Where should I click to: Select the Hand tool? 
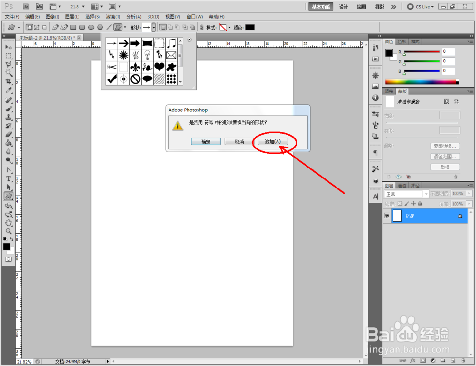[x=9, y=223]
